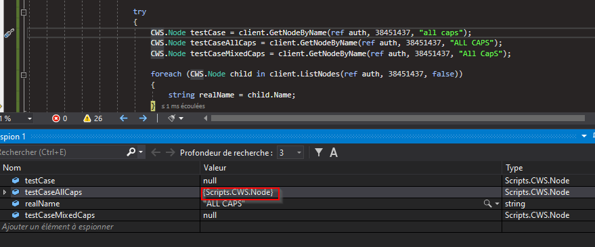The image size is (595, 247).
Task: Click the red error count icon
Action: tap(56, 118)
